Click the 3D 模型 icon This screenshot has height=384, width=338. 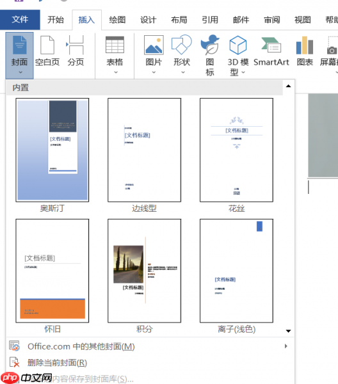coord(237,45)
